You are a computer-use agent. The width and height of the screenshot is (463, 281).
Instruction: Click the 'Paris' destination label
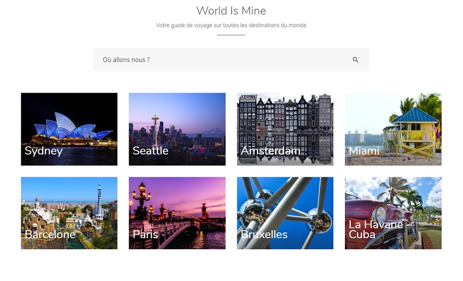(145, 235)
